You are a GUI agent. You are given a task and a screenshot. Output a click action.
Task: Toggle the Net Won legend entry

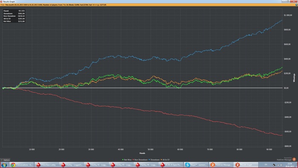(x=127, y=160)
